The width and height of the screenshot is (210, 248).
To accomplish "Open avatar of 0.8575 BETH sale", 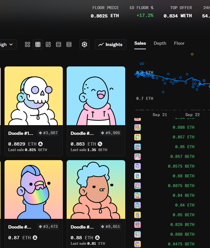I will [x=138, y=166].
